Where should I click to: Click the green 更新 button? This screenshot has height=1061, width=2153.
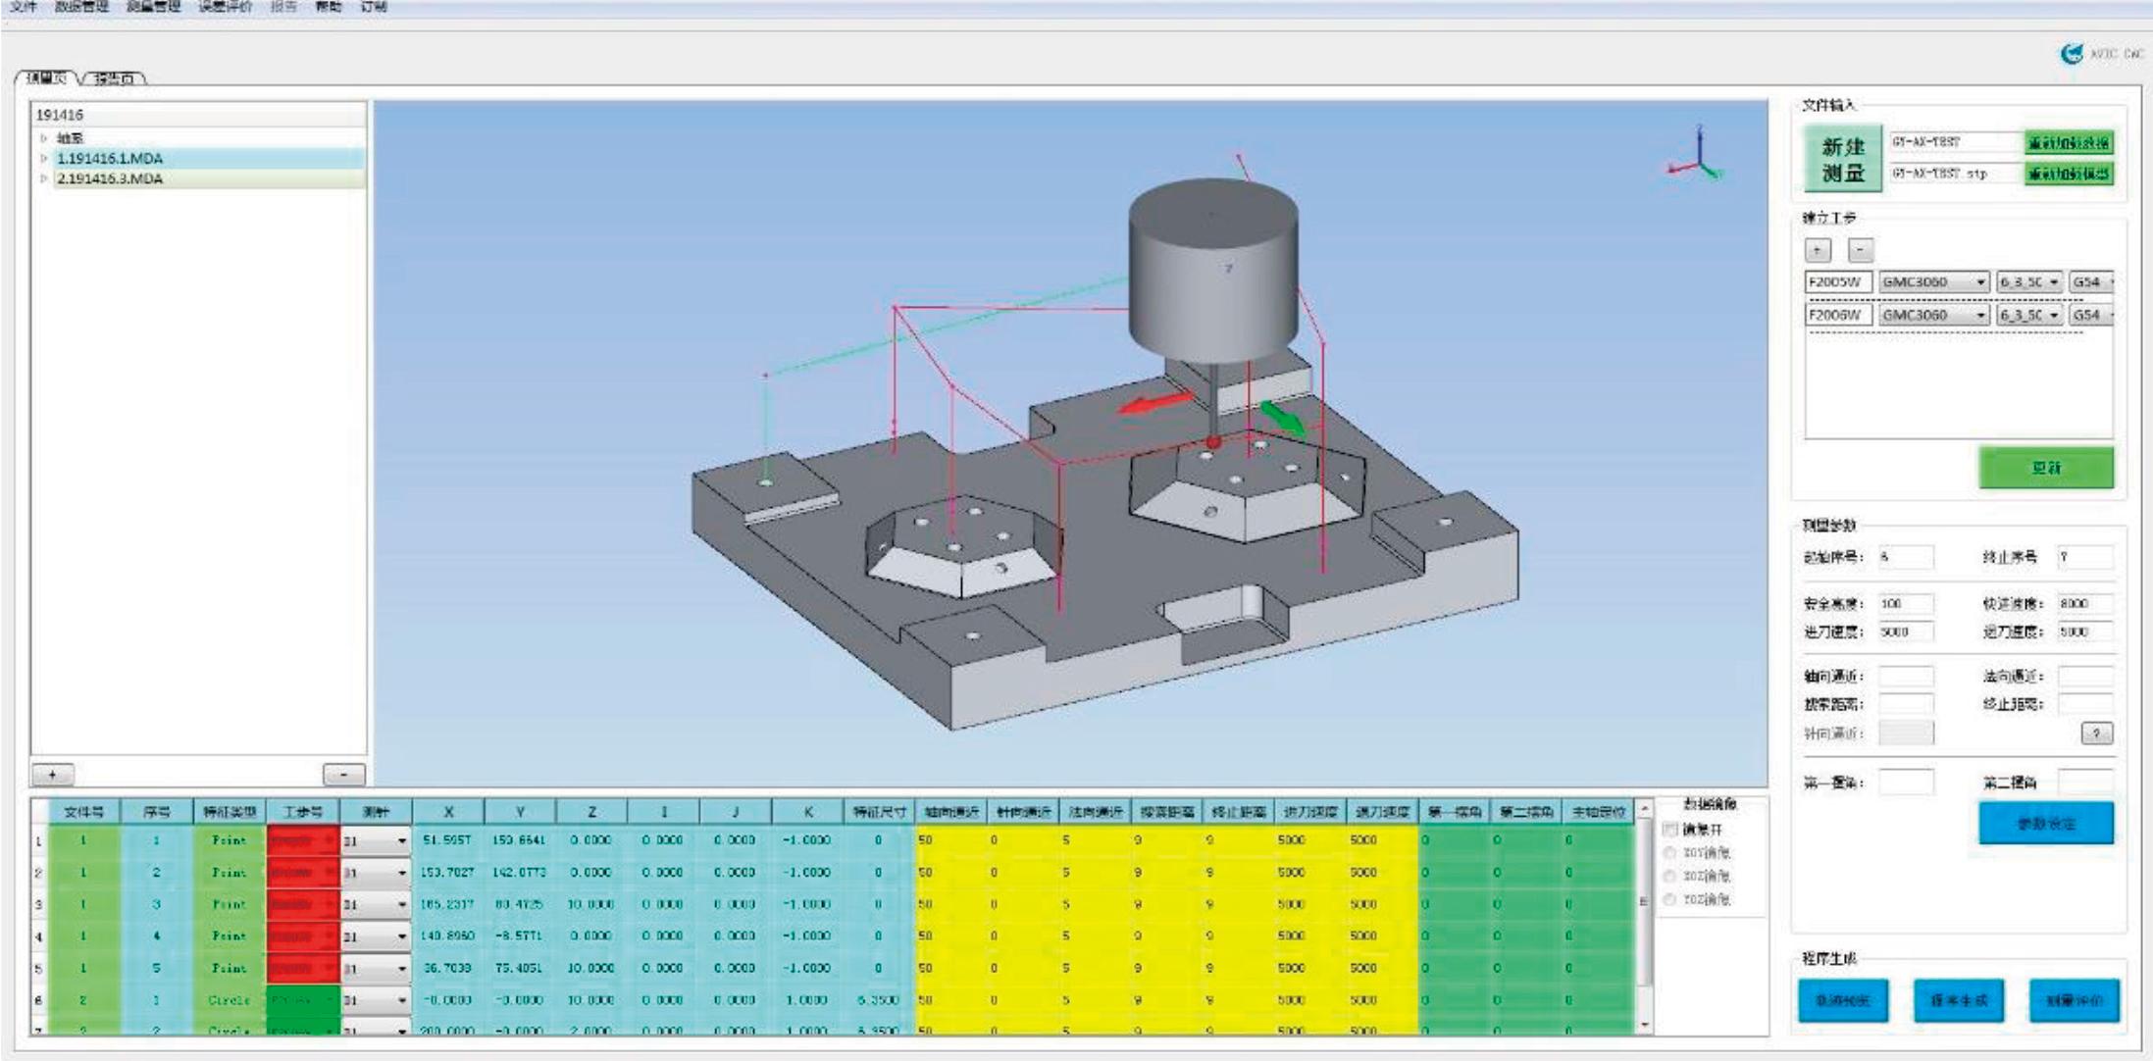[2045, 468]
